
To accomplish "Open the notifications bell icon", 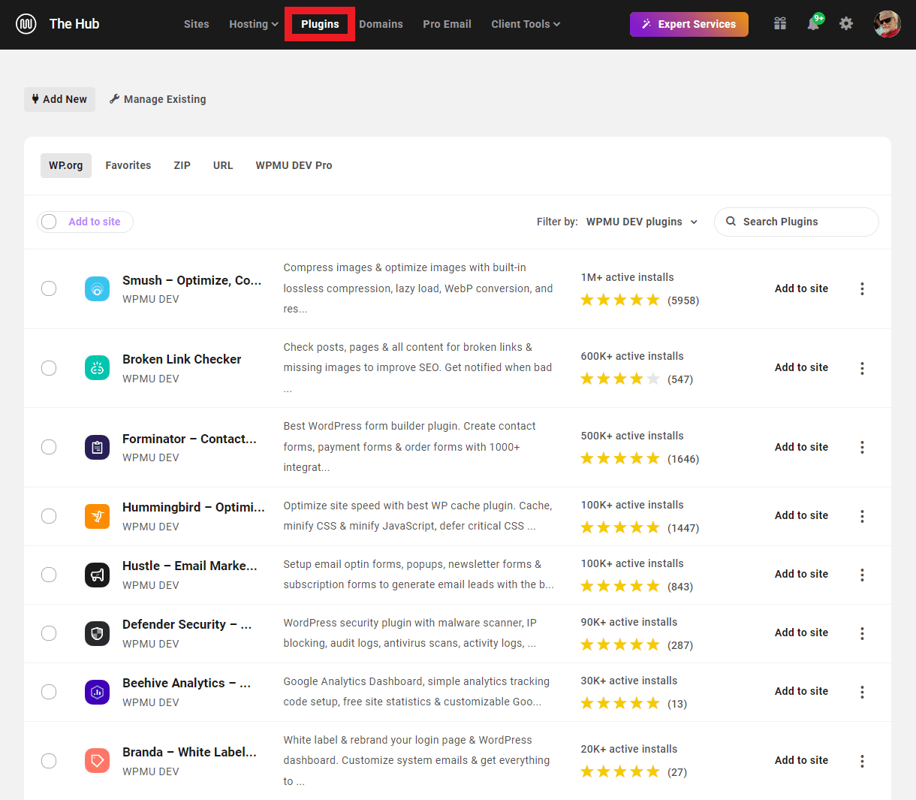I will 813,23.
